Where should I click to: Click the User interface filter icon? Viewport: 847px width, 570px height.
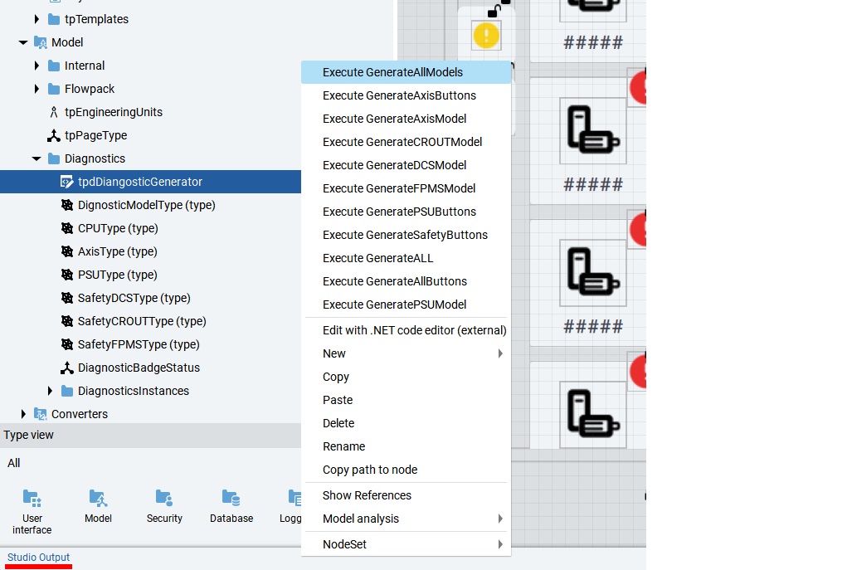pyautogui.click(x=32, y=498)
